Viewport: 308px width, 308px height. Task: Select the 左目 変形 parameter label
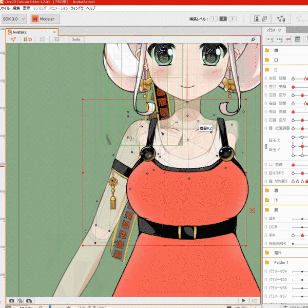(277, 95)
